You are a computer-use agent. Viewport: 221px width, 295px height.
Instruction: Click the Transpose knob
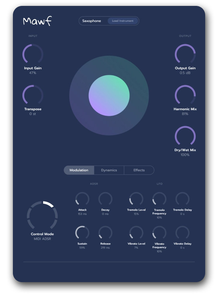pyautogui.click(x=32, y=95)
